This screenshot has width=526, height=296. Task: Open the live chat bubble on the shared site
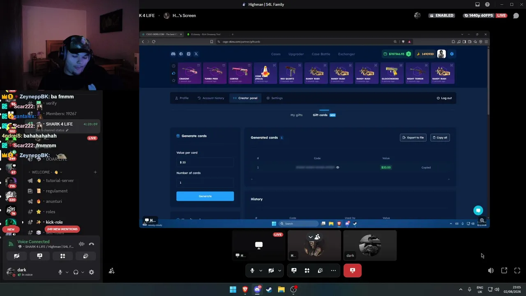478,210
